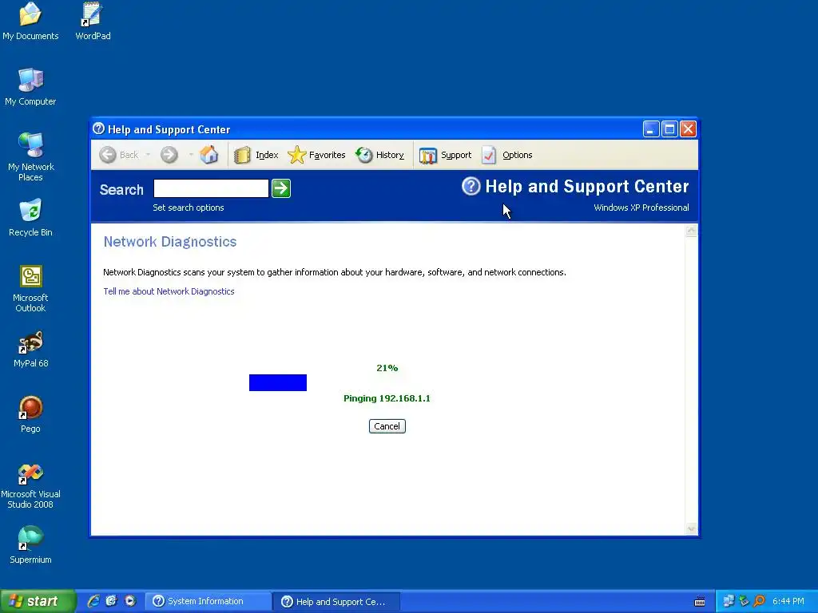The width and height of the screenshot is (818, 613).
Task: Click the on-screen keyboard tray icon
Action: point(700,602)
